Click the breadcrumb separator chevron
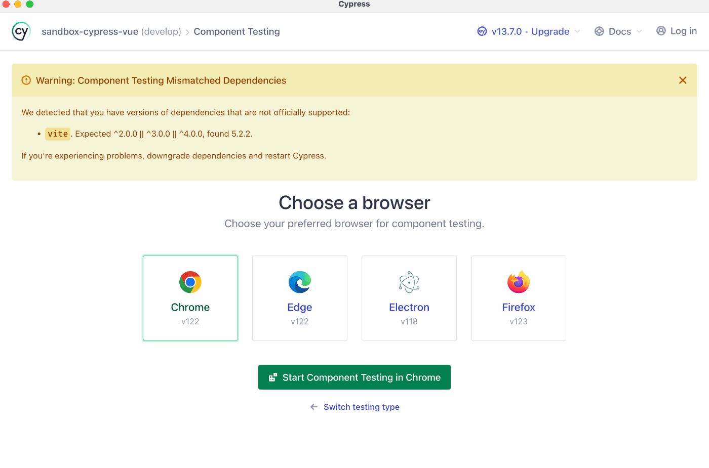709x468 pixels. (x=187, y=32)
